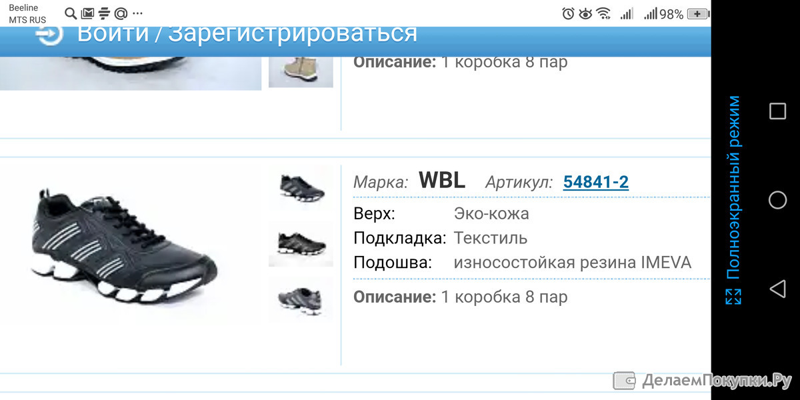This screenshot has width=800, height=400.
Task: Tap the @ notification icon
Action: click(x=121, y=13)
